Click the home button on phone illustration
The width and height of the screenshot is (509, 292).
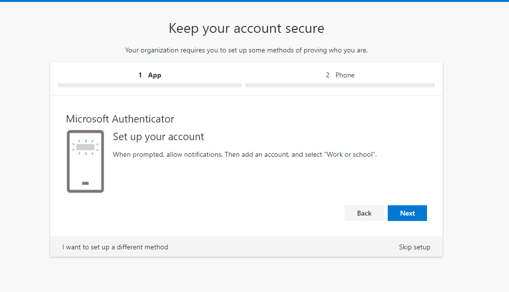tap(85, 183)
